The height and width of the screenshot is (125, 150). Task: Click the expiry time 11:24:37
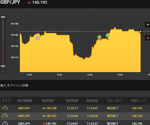[x=92, y=123]
